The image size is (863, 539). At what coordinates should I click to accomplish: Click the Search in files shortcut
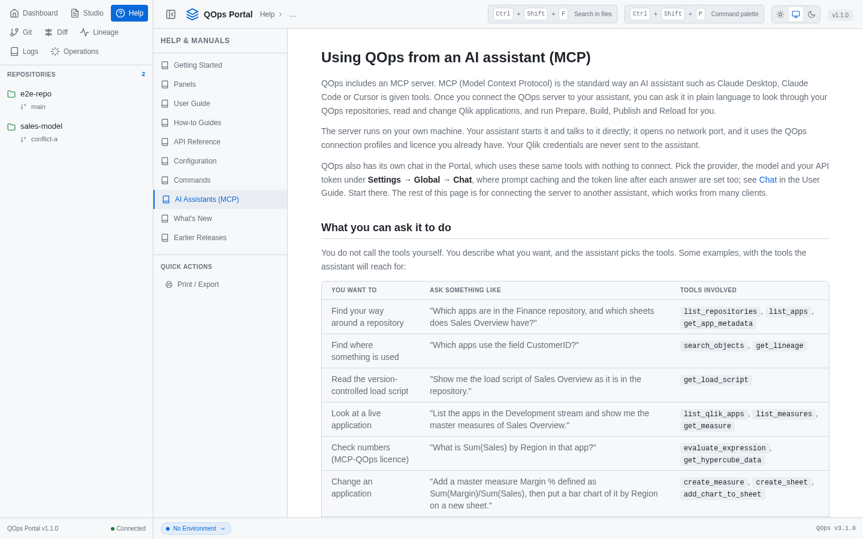pos(553,14)
